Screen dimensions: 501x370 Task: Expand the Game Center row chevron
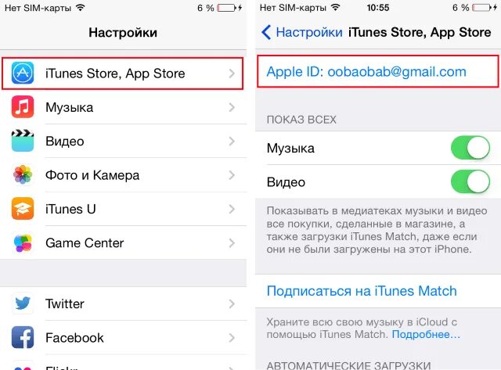[232, 243]
